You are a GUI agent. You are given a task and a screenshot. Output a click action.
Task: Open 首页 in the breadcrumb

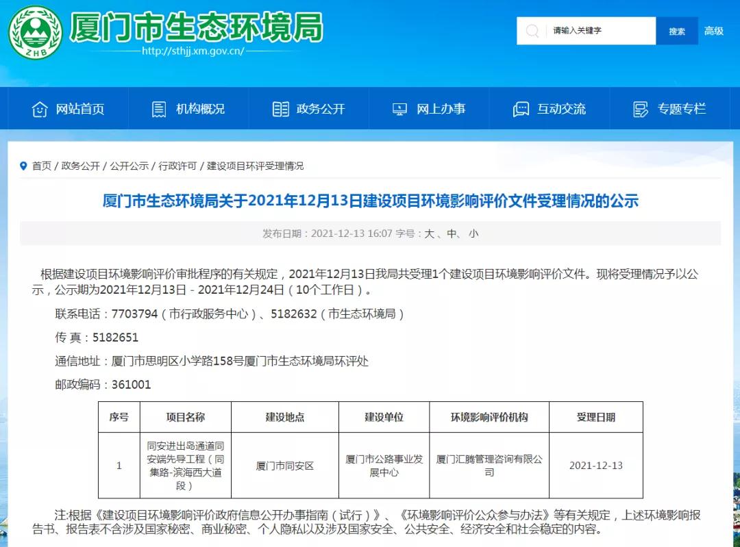pos(42,166)
